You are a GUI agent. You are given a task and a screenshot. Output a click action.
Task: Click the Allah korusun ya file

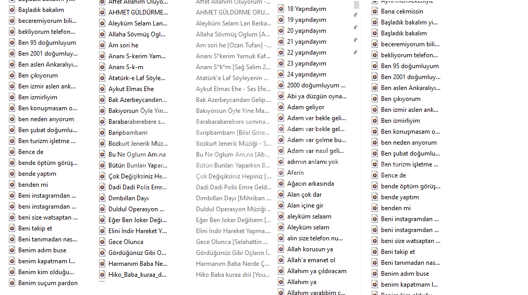pos(310,249)
